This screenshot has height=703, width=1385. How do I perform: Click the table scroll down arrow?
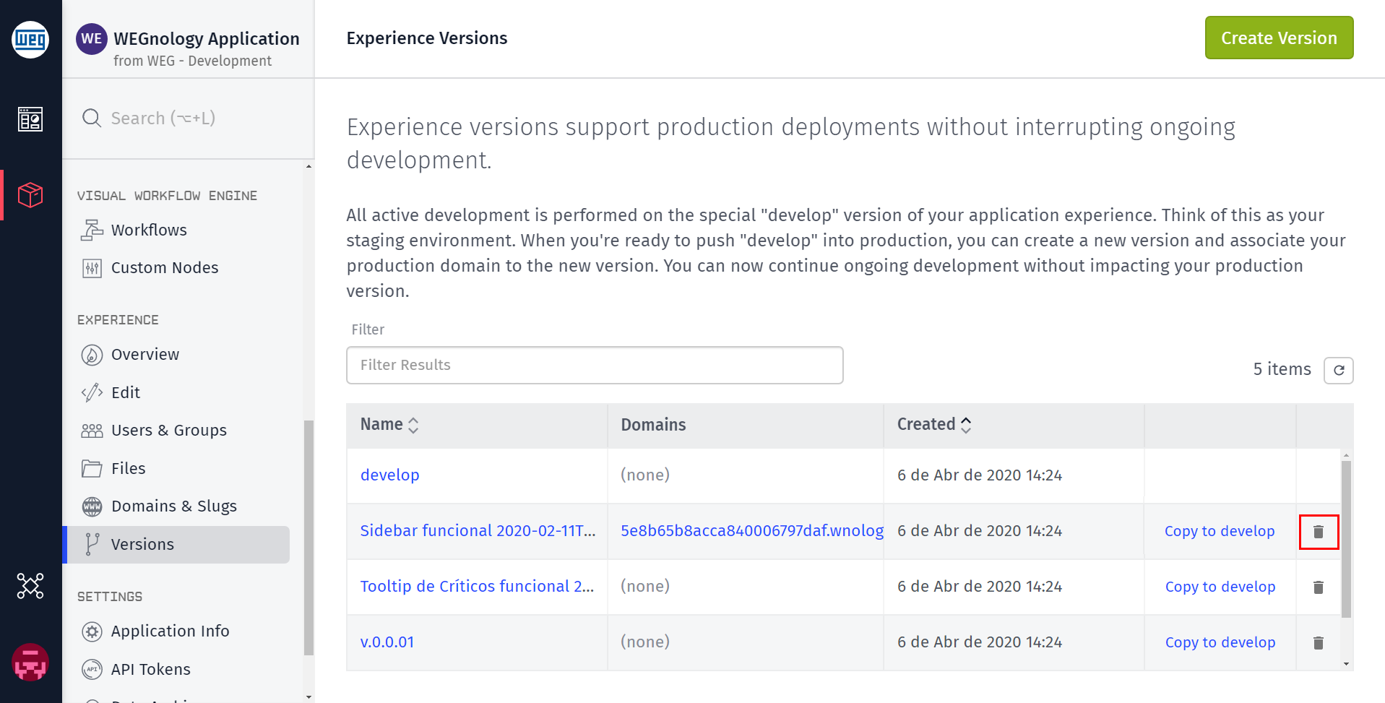[x=1346, y=664]
